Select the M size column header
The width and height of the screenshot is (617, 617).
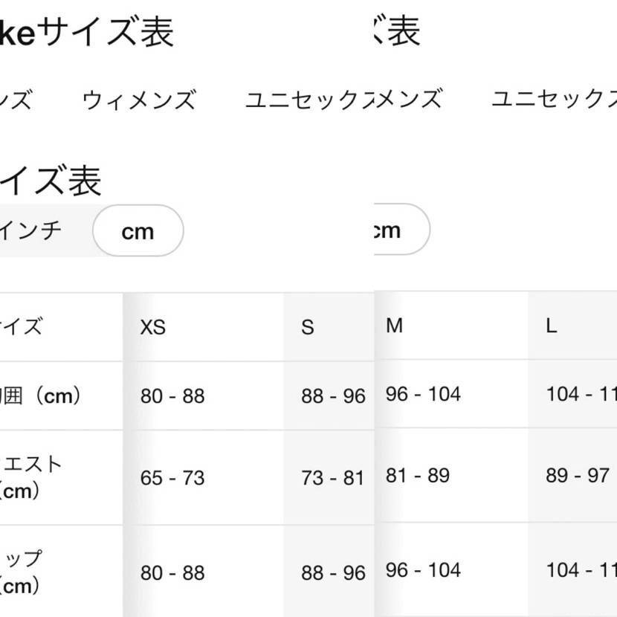pos(394,326)
